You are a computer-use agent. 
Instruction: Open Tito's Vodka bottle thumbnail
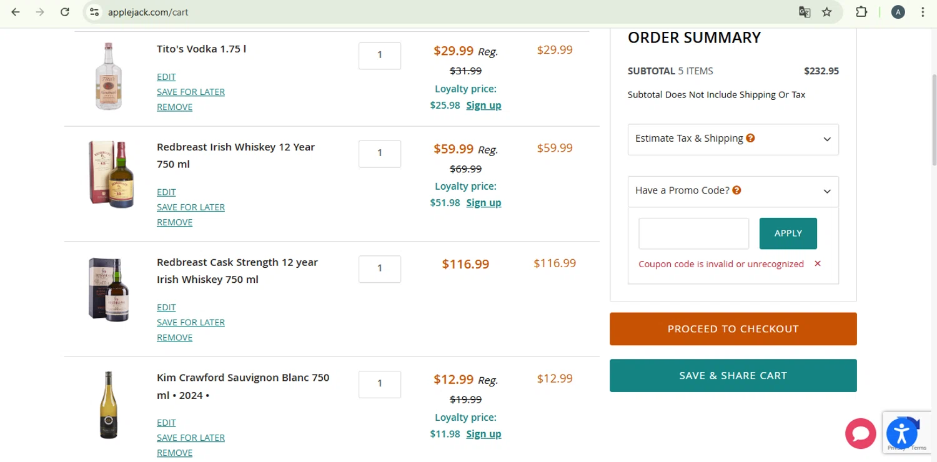click(x=109, y=76)
